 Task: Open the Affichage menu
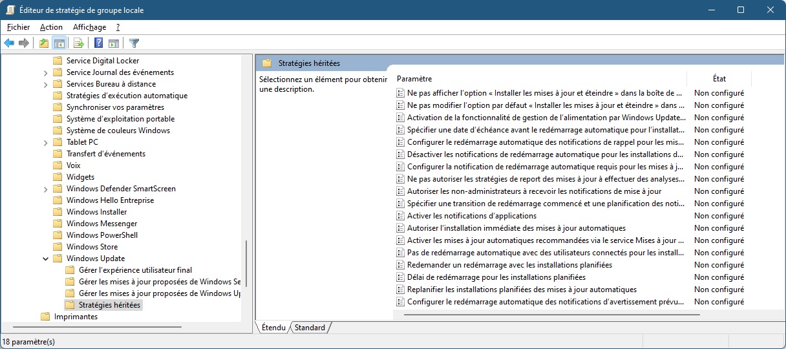coord(89,27)
